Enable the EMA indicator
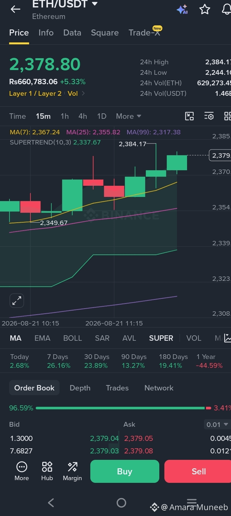 tap(42, 338)
